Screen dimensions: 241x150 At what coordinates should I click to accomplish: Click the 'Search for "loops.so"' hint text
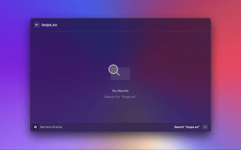pos(120,97)
